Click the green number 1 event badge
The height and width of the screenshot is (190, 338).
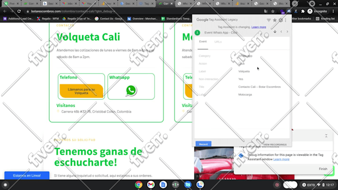pos(197,32)
